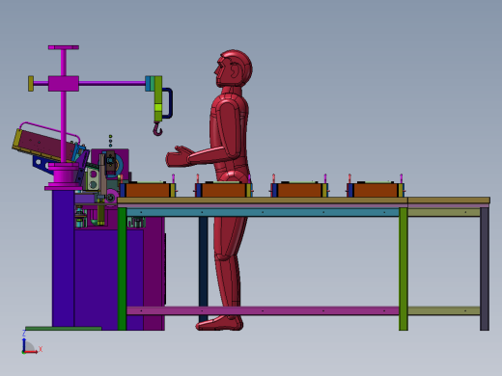Select the crane hoist hook

tap(157, 129)
